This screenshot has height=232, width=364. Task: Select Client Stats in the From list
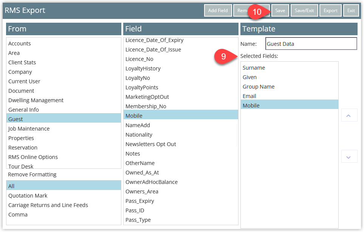click(x=64, y=62)
